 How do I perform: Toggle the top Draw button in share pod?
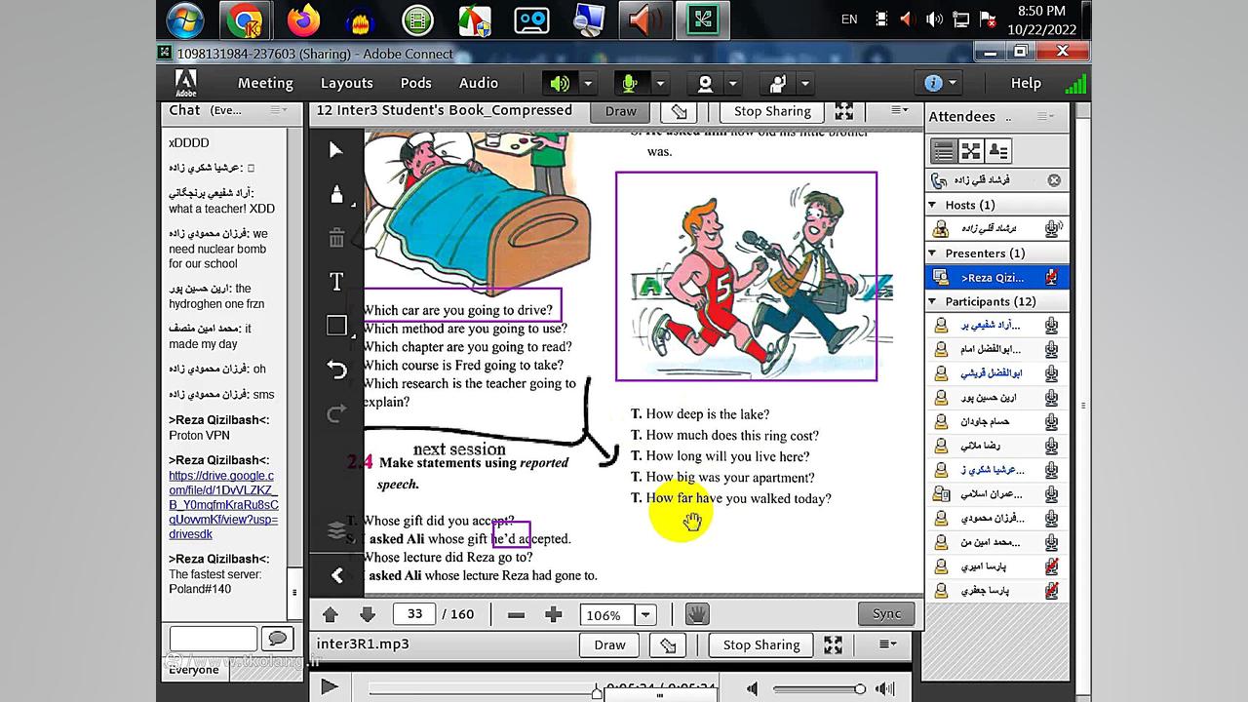point(620,111)
